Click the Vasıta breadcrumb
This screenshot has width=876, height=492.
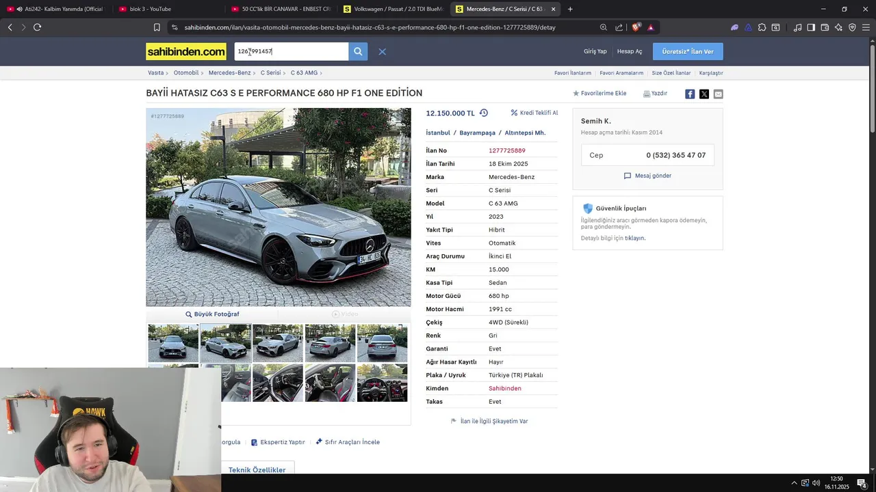pos(155,72)
